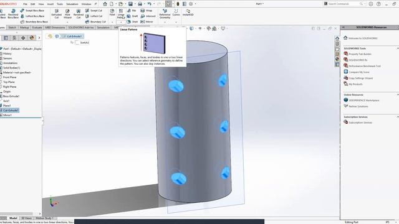Click the Linear Pattern tool

pyautogui.click(x=121, y=14)
